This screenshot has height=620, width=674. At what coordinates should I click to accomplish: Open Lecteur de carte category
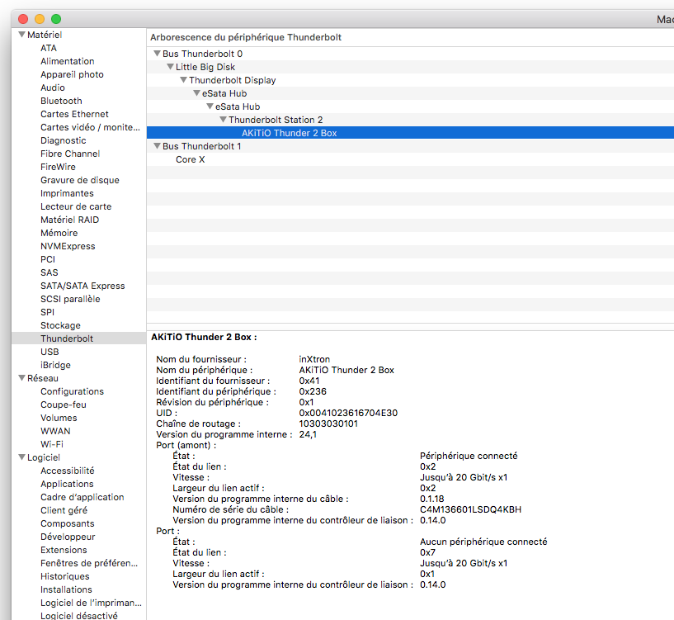click(x=76, y=206)
